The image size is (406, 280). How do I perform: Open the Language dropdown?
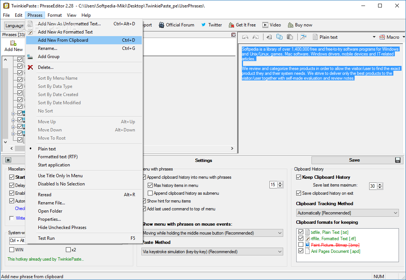pos(15,25)
